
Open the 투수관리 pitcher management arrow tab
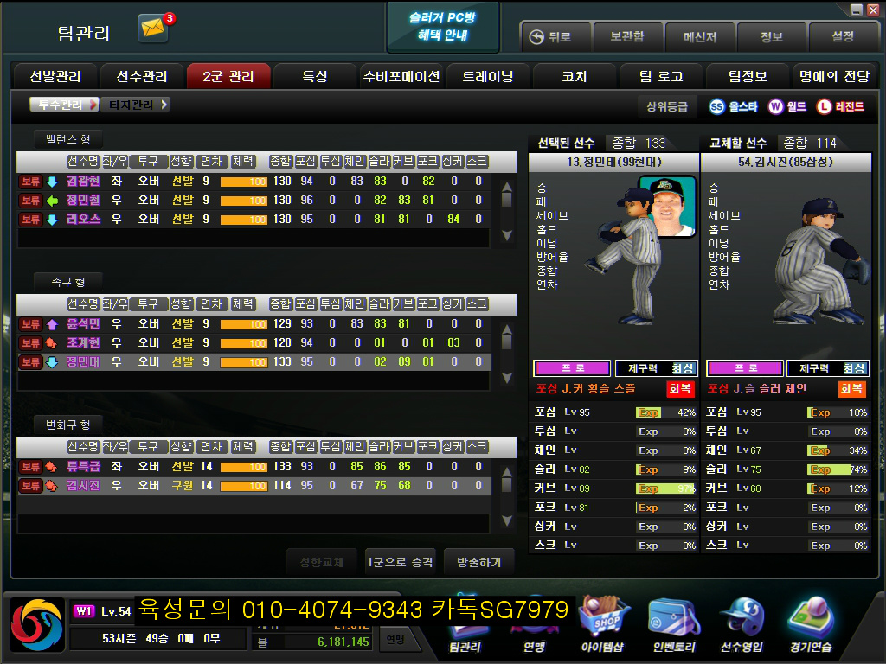(x=64, y=105)
